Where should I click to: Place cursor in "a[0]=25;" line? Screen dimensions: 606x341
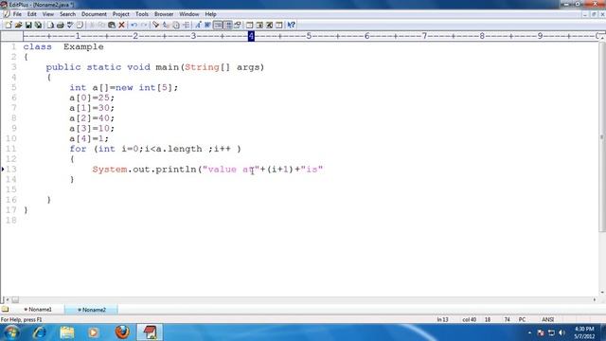(92, 98)
